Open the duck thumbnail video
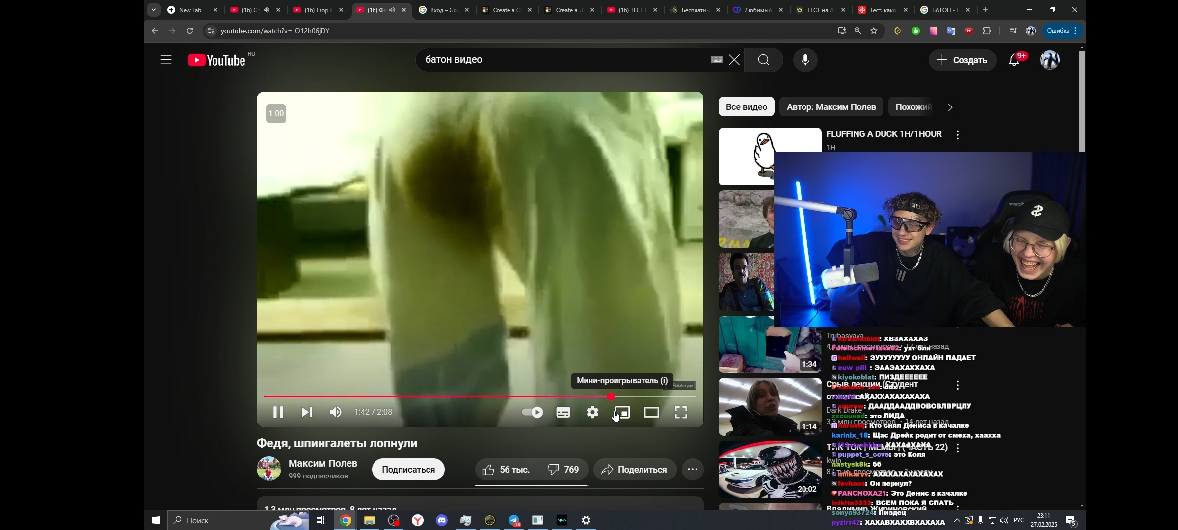 [746, 157]
